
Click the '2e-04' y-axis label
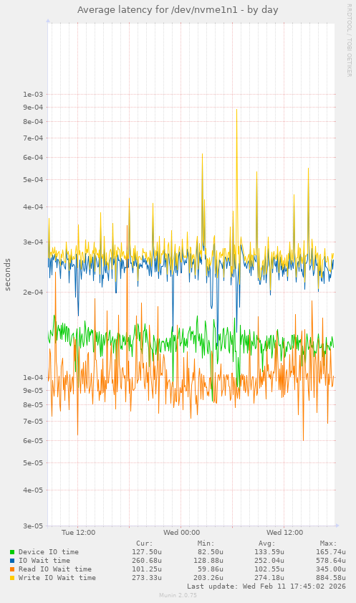[33, 292]
